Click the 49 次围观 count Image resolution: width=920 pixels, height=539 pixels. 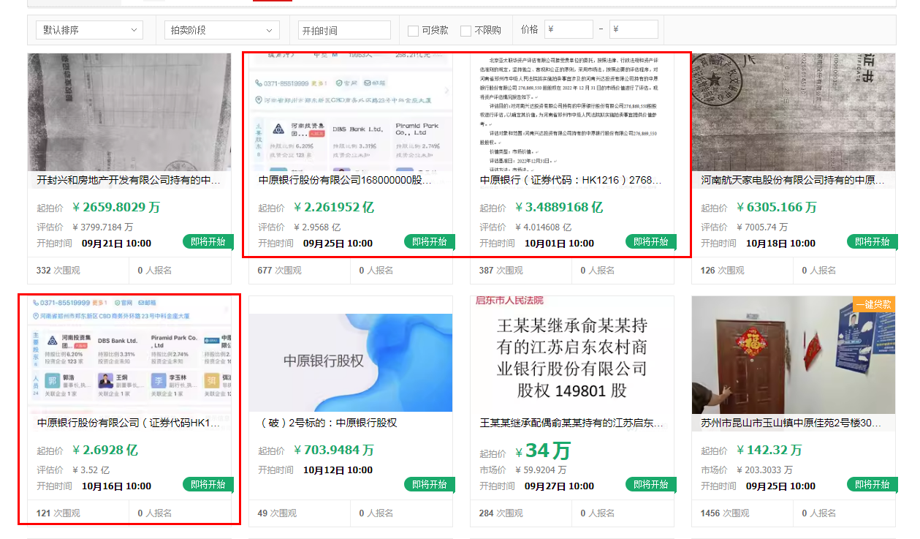pyautogui.click(x=277, y=513)
